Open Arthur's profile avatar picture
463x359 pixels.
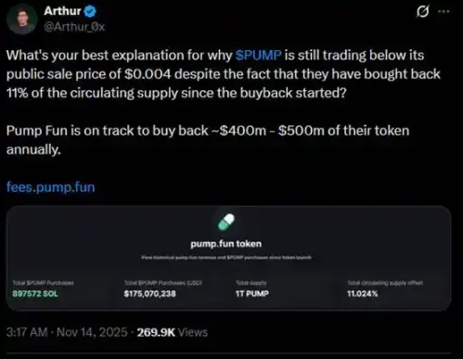pyautogui.click(x=22, y=19)
